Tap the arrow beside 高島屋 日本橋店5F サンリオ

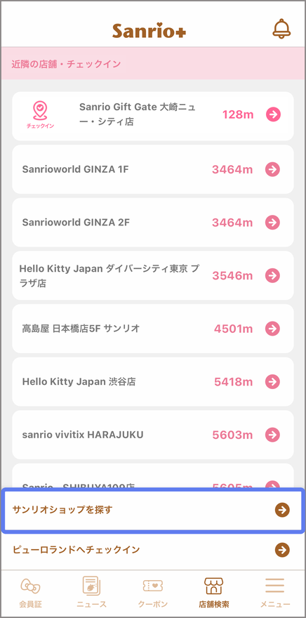(272, 329)
